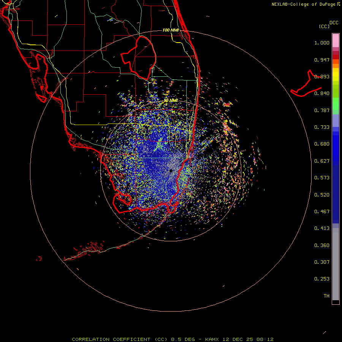Click the red-orange swatch in colorbar
342x342 pixels.
[x=336, y=62]
